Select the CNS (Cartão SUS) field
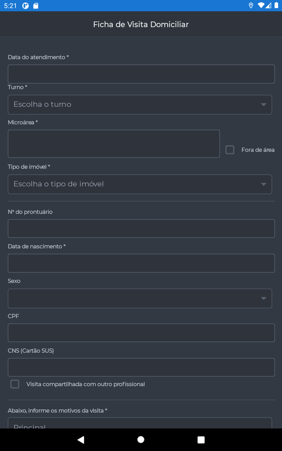Screen dimensions: 282x451 (141, 367)
